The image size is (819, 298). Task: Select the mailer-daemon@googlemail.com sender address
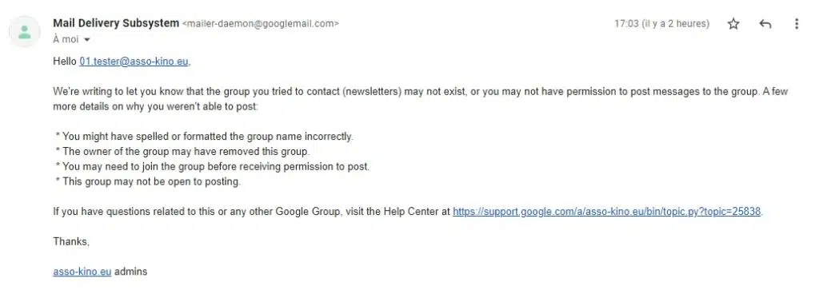(x=261, y=24)
